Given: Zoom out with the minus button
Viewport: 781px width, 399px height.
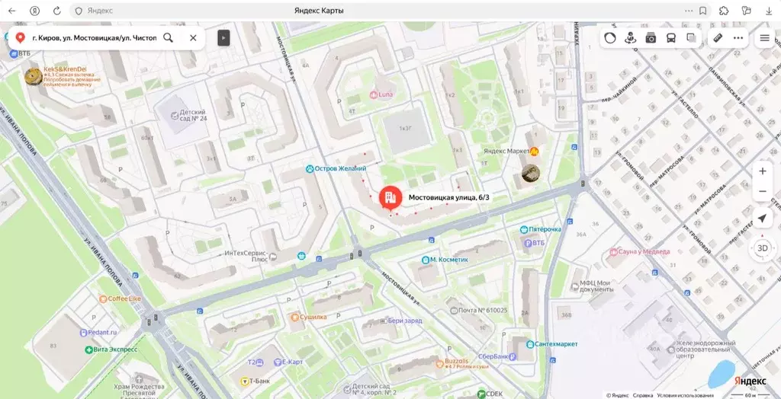Looking at the screenshot, I should 763,192.
